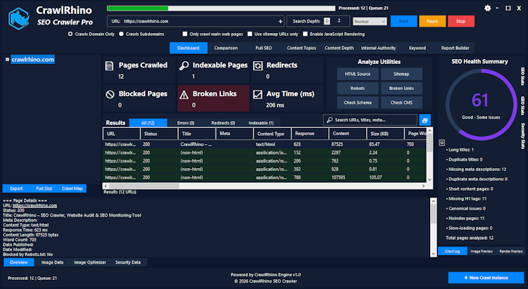The height and width of the screenshot is (289, 528).
Task: Click the Full Size button
Action: click(x=44, y=188)
